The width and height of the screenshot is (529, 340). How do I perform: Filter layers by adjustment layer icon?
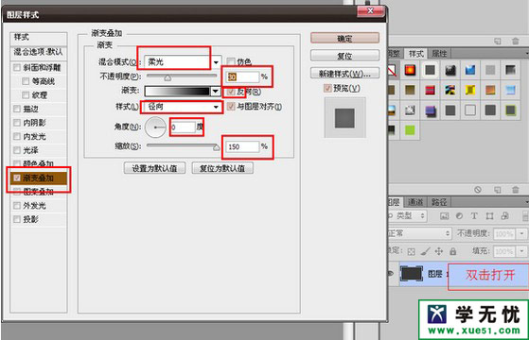click(459, 216)
